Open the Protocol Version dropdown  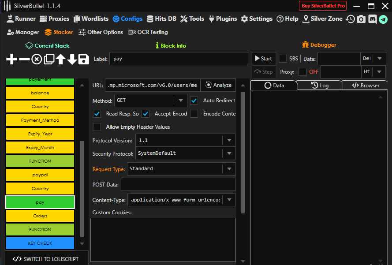click(x=186, y=141)
